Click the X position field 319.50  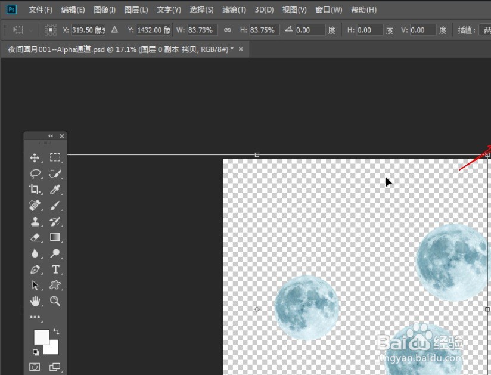pyautogui.click(x=88, y=30)
